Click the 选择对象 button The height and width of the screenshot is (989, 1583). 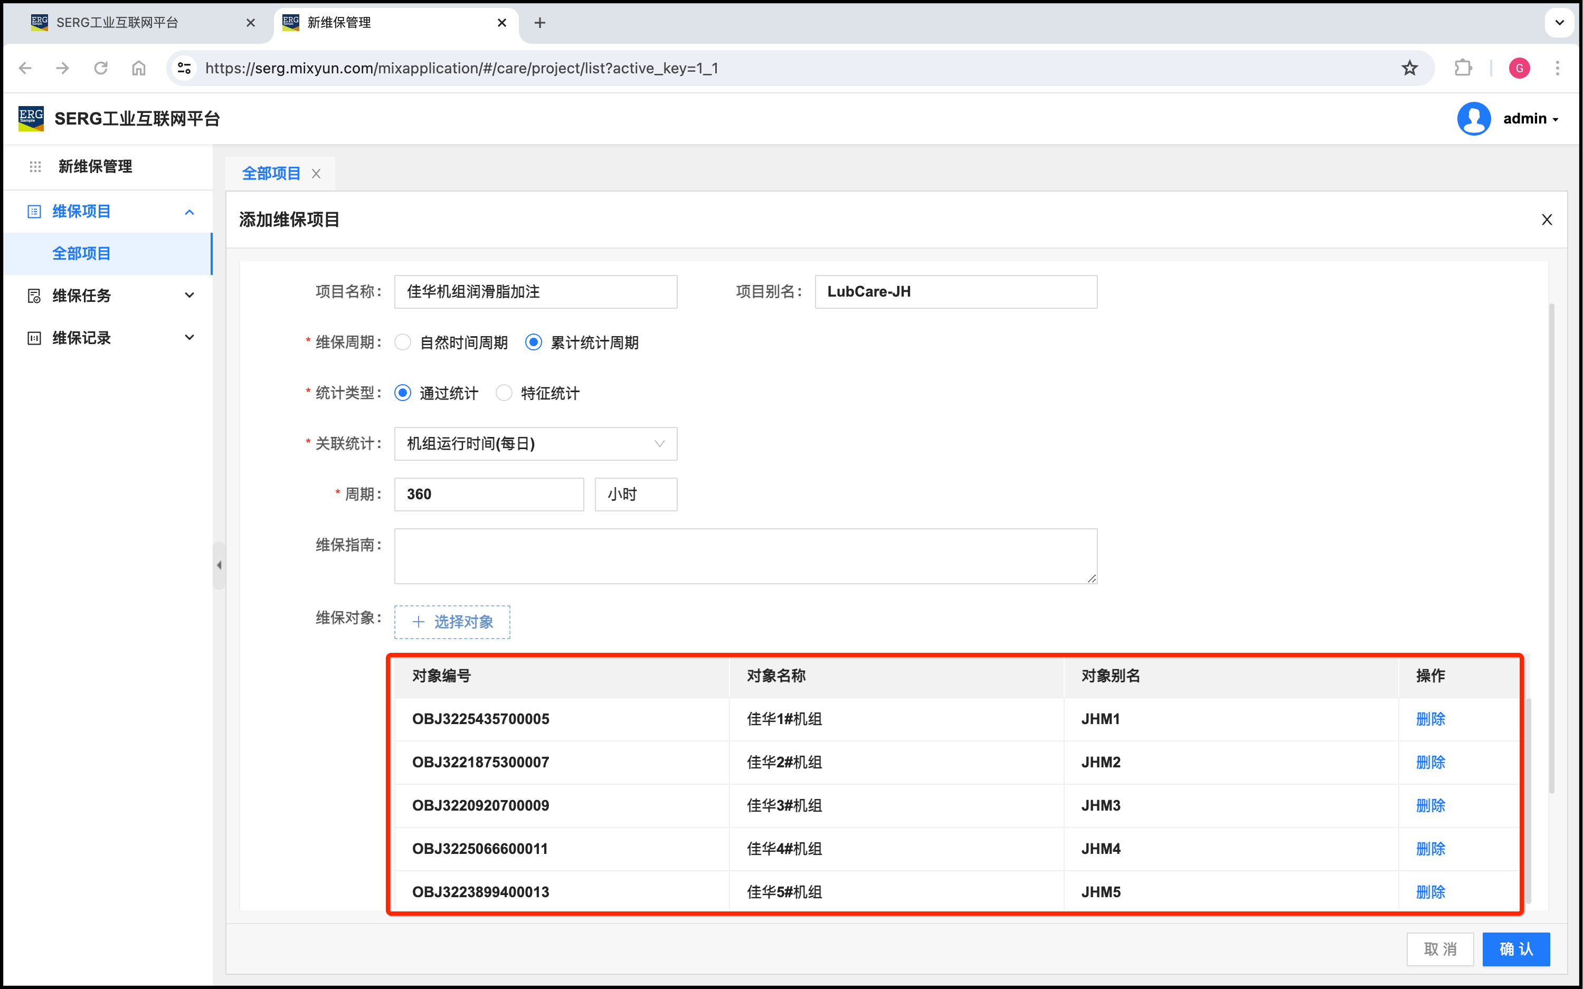pos(452,622)
